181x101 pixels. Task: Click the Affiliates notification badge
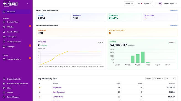tap(30, 26)
